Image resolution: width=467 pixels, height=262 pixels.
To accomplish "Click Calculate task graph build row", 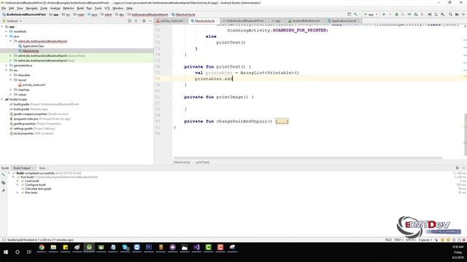I will 38,188.
